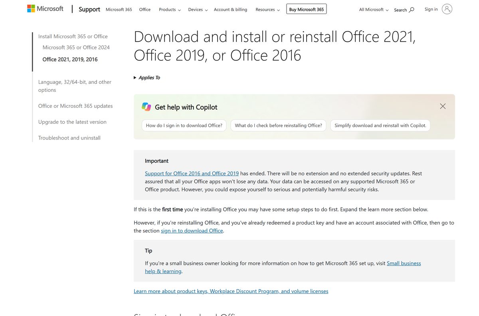The height and width of the screenshot is (316, 479).
Task: Open Upgrade to the latest version section
Action: coord(72,122)
